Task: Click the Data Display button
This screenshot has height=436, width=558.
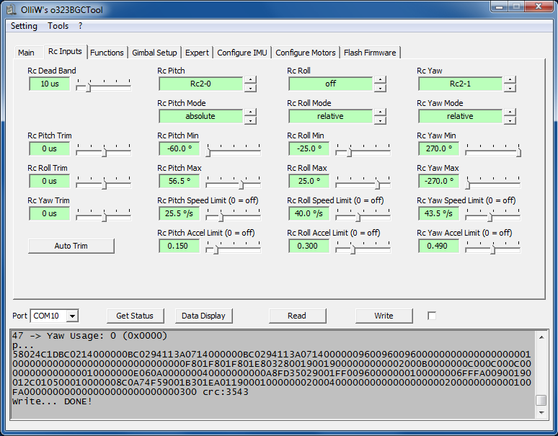Action: 203,316
